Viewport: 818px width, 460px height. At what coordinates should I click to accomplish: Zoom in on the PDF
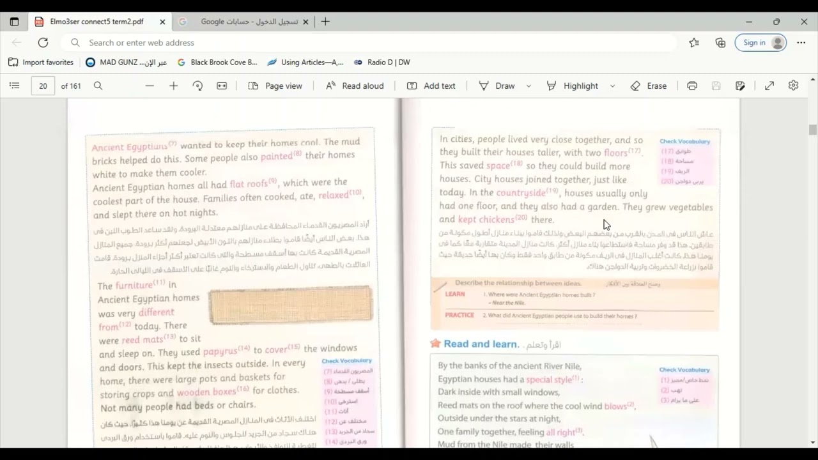(173, 86)
